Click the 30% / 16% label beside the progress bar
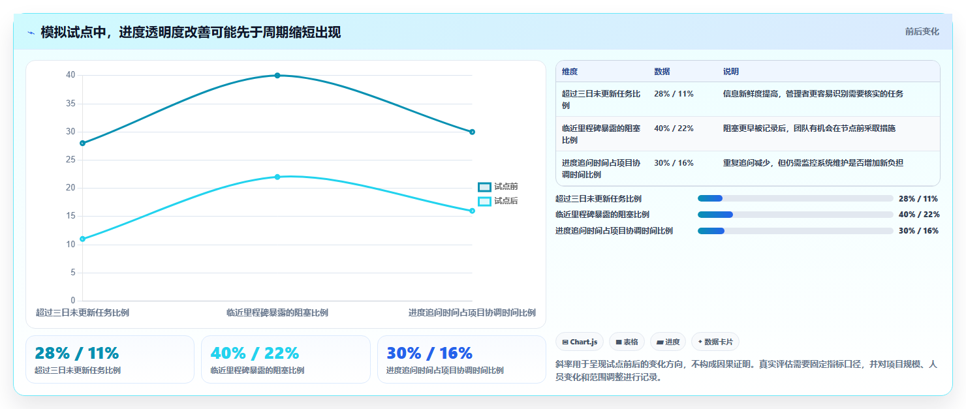Viewport: 966px width, 409px height. click(x=918, y=231)
